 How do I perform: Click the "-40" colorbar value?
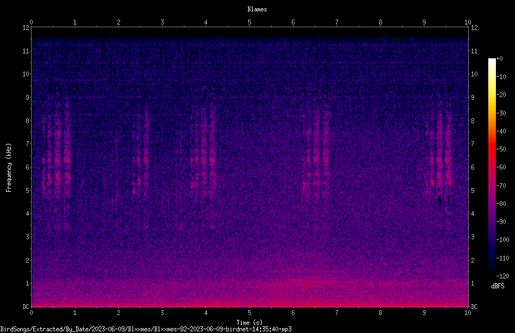pos(501,131)
